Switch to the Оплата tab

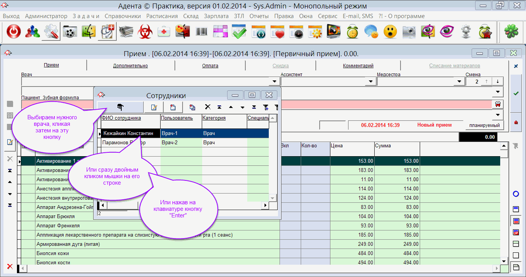click(210, 66)
